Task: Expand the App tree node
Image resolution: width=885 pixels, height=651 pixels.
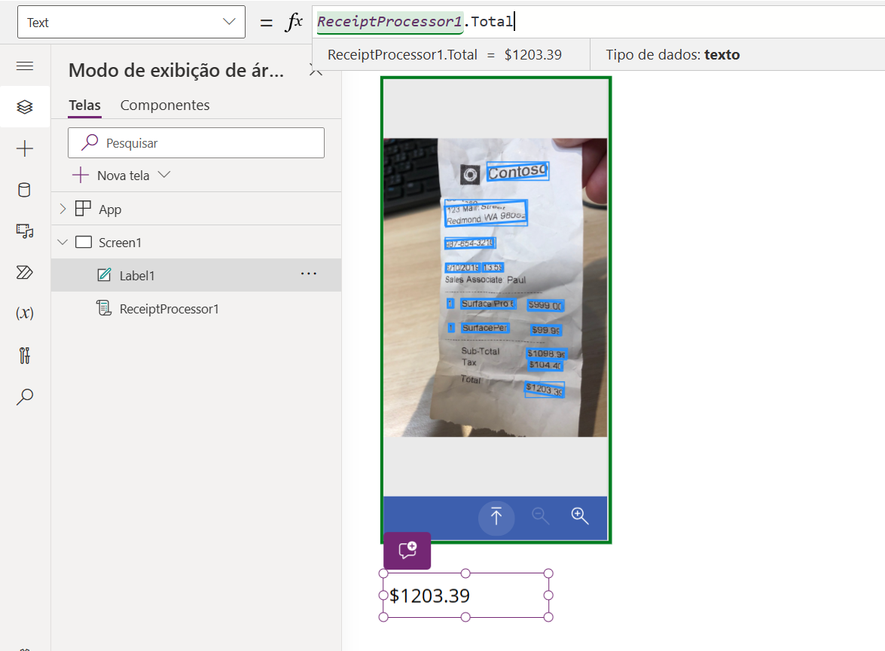Action: 63,209
